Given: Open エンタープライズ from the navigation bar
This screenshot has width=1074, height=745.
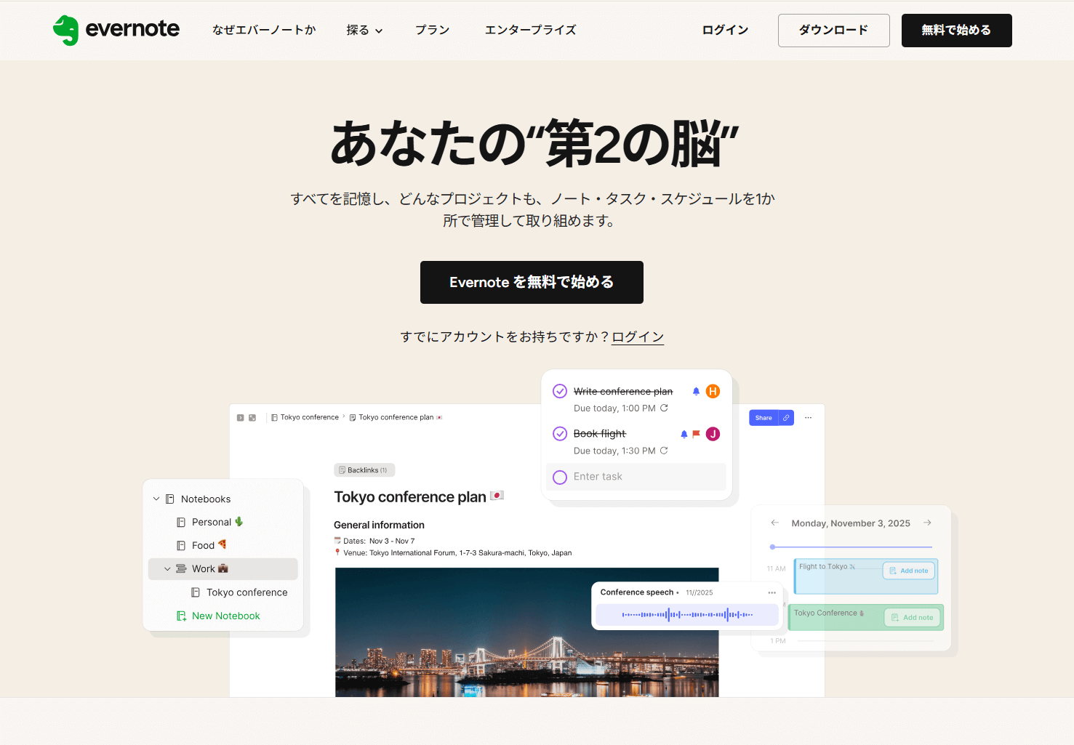Looking at the screenshot, I should point(530,30).
